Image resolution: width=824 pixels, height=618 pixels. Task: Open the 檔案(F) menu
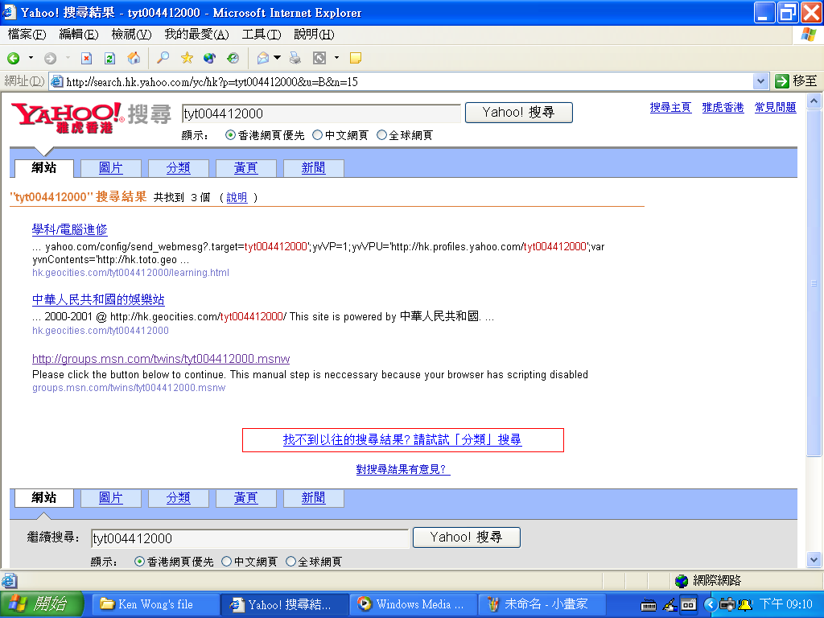(x=27, y=35)
